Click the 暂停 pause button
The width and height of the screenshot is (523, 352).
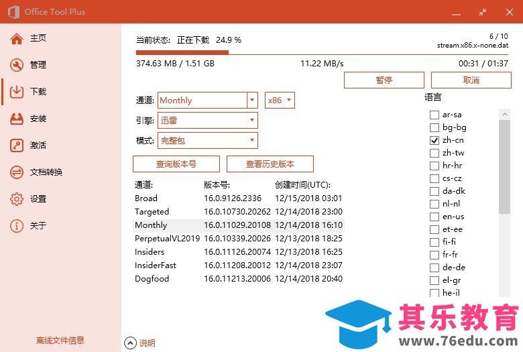coord(384,80)
